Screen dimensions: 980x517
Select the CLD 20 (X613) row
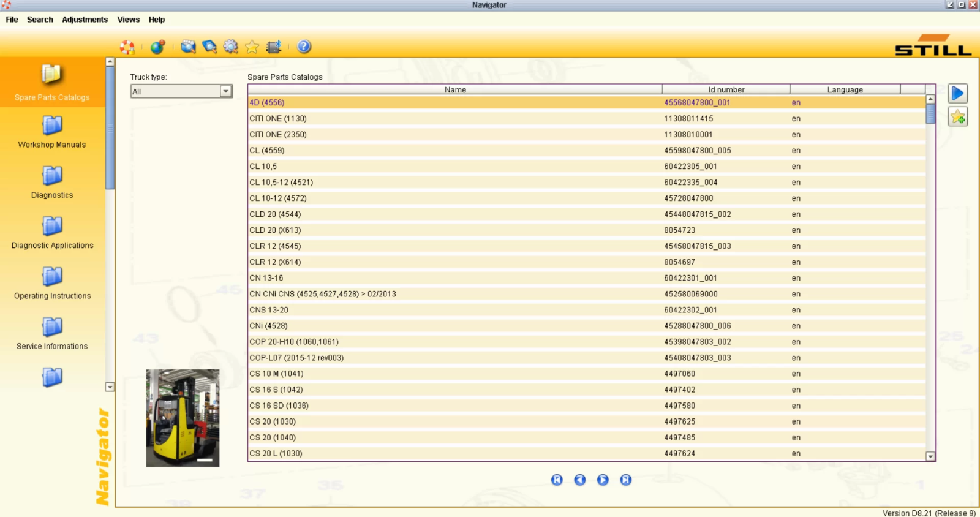(x=587, y=230)
